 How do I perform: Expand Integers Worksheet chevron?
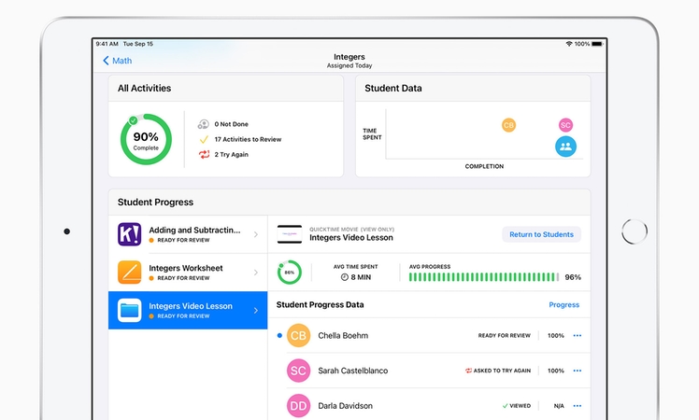click(256, 273)
